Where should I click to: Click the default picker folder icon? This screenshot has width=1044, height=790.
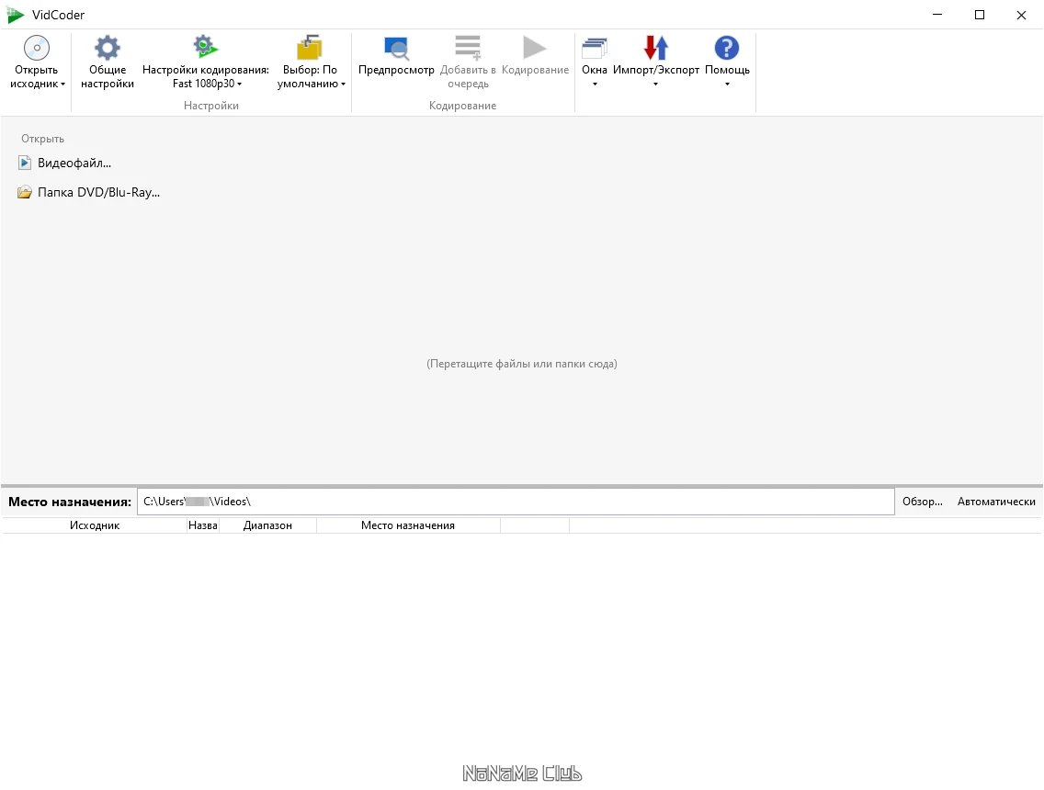(x=310, y=47)
